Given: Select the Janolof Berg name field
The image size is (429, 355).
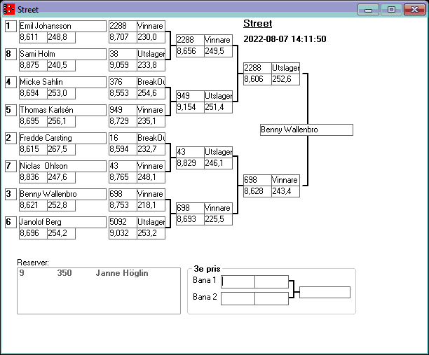Looking at the screenshot, I should tap(62, 222).
